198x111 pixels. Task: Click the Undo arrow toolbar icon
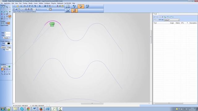tap(35, 6)
